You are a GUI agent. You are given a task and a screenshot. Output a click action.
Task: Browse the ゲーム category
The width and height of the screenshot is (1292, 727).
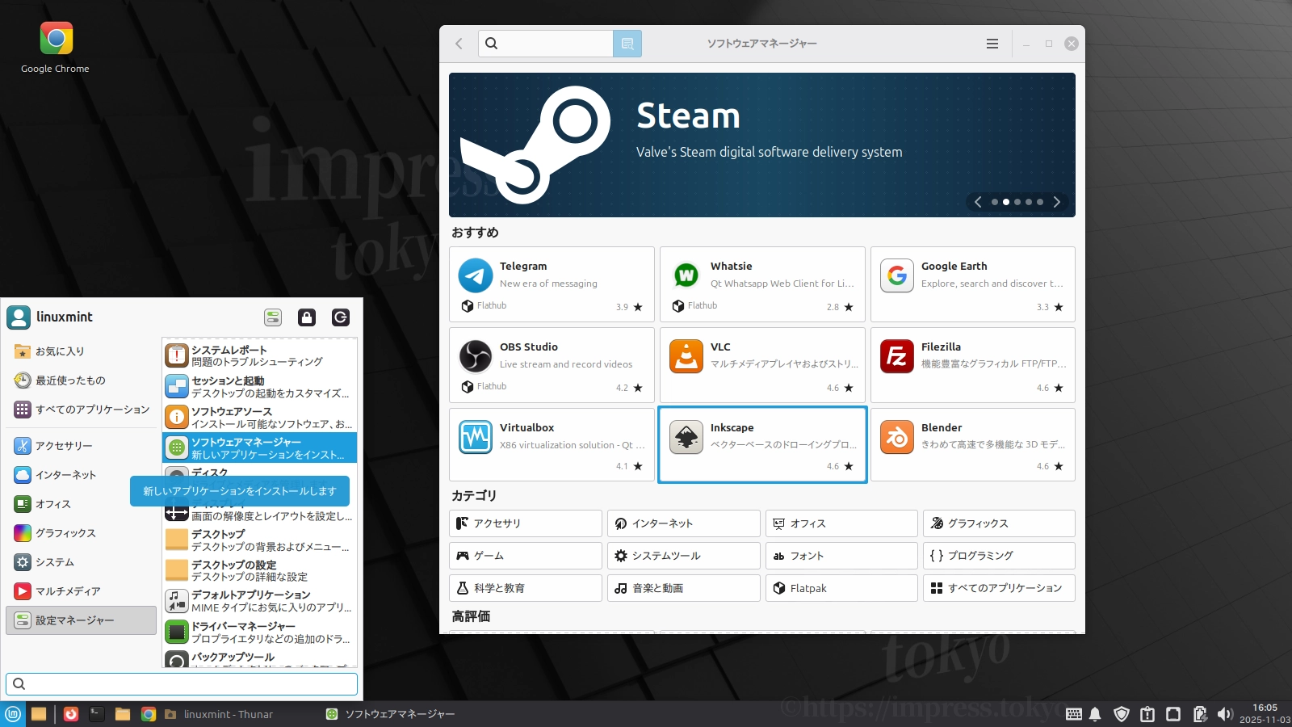coord(526,556)
